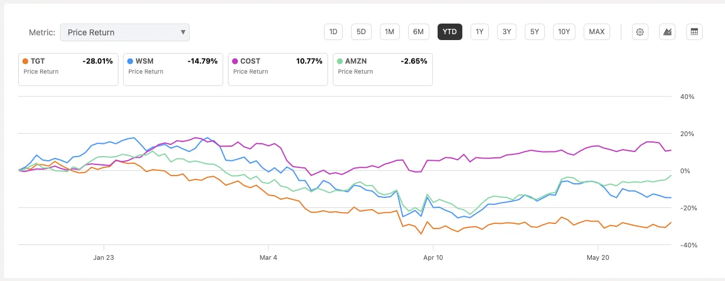The height and width of the screenshot is (281, 725).
Task: Click the blue WSM color dot
Action: click(130, 61)
